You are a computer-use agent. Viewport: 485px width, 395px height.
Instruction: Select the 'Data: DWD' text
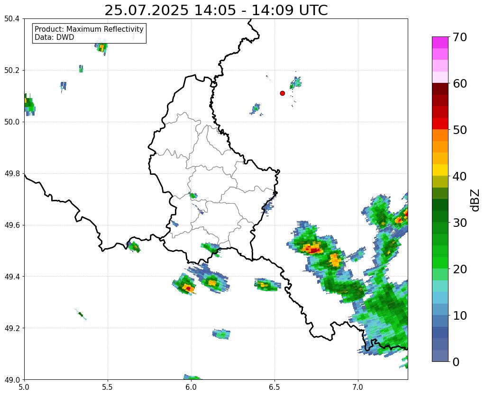[x=55, y=37]
